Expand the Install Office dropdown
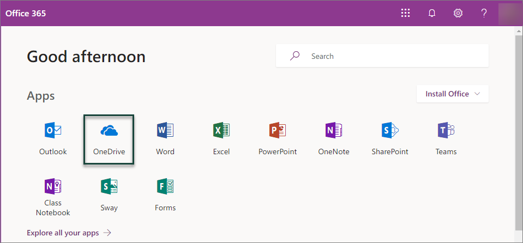This screenshot has width=523, height=243. pyautogui.click(x=453, y=94)
